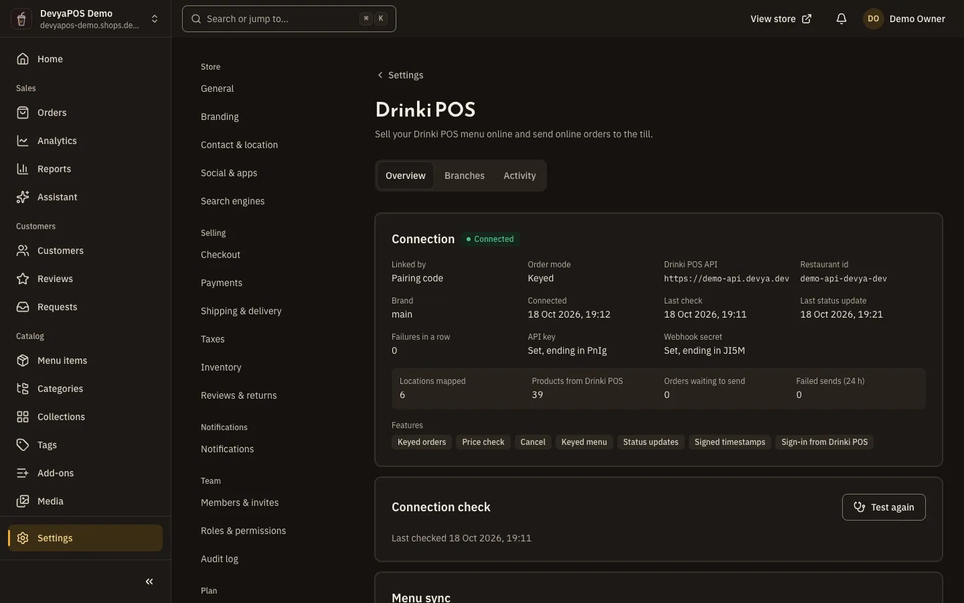Click the Analytics chart icon
964x603 pixels.
tap(23, 141)
